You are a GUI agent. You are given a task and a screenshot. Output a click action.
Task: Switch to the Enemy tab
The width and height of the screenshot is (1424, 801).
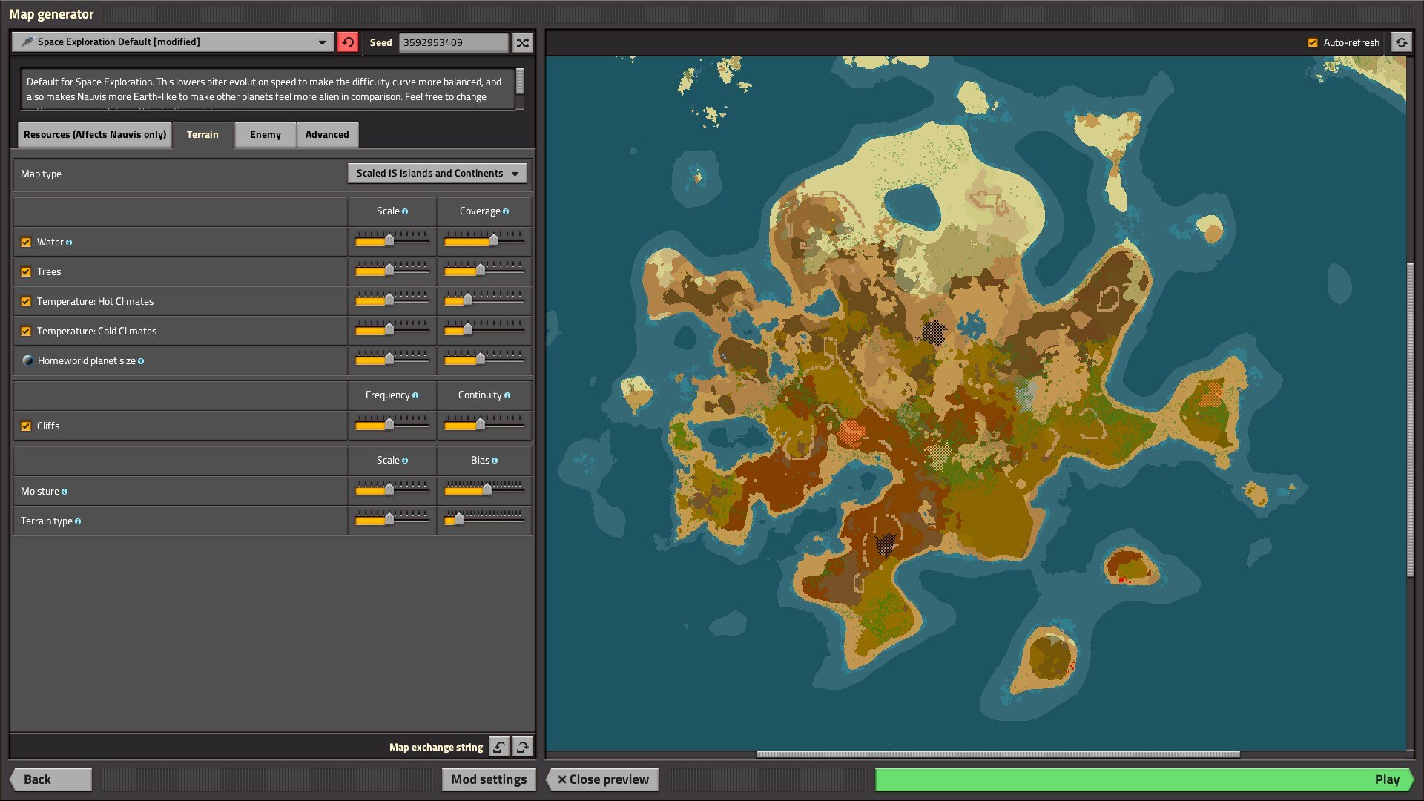[266, 134]
